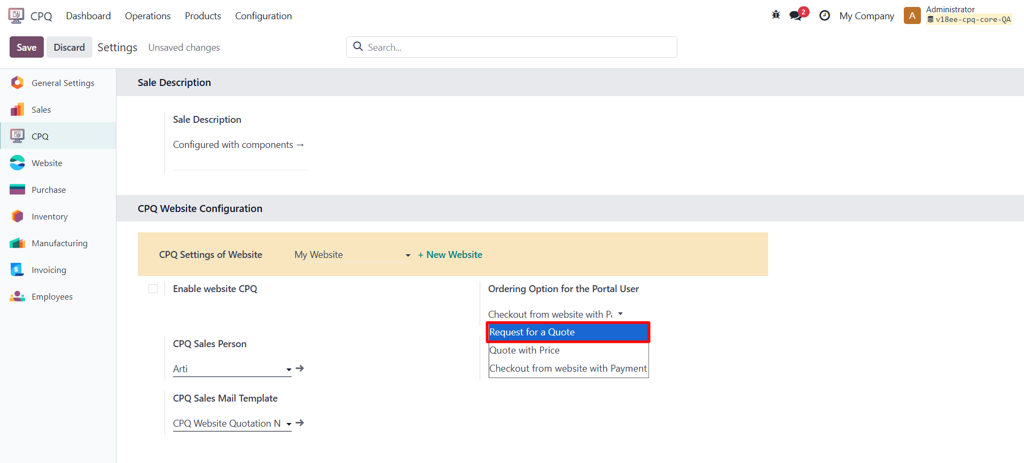Open the conversations message icon
The height and width of the screenshot is (463, 1024).
796,15
